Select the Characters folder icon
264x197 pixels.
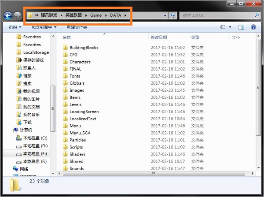[66, 62]
